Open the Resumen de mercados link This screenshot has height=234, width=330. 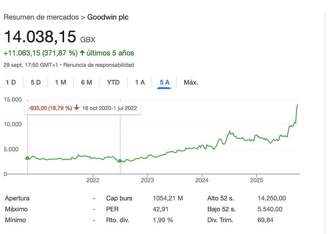[41, 17]
